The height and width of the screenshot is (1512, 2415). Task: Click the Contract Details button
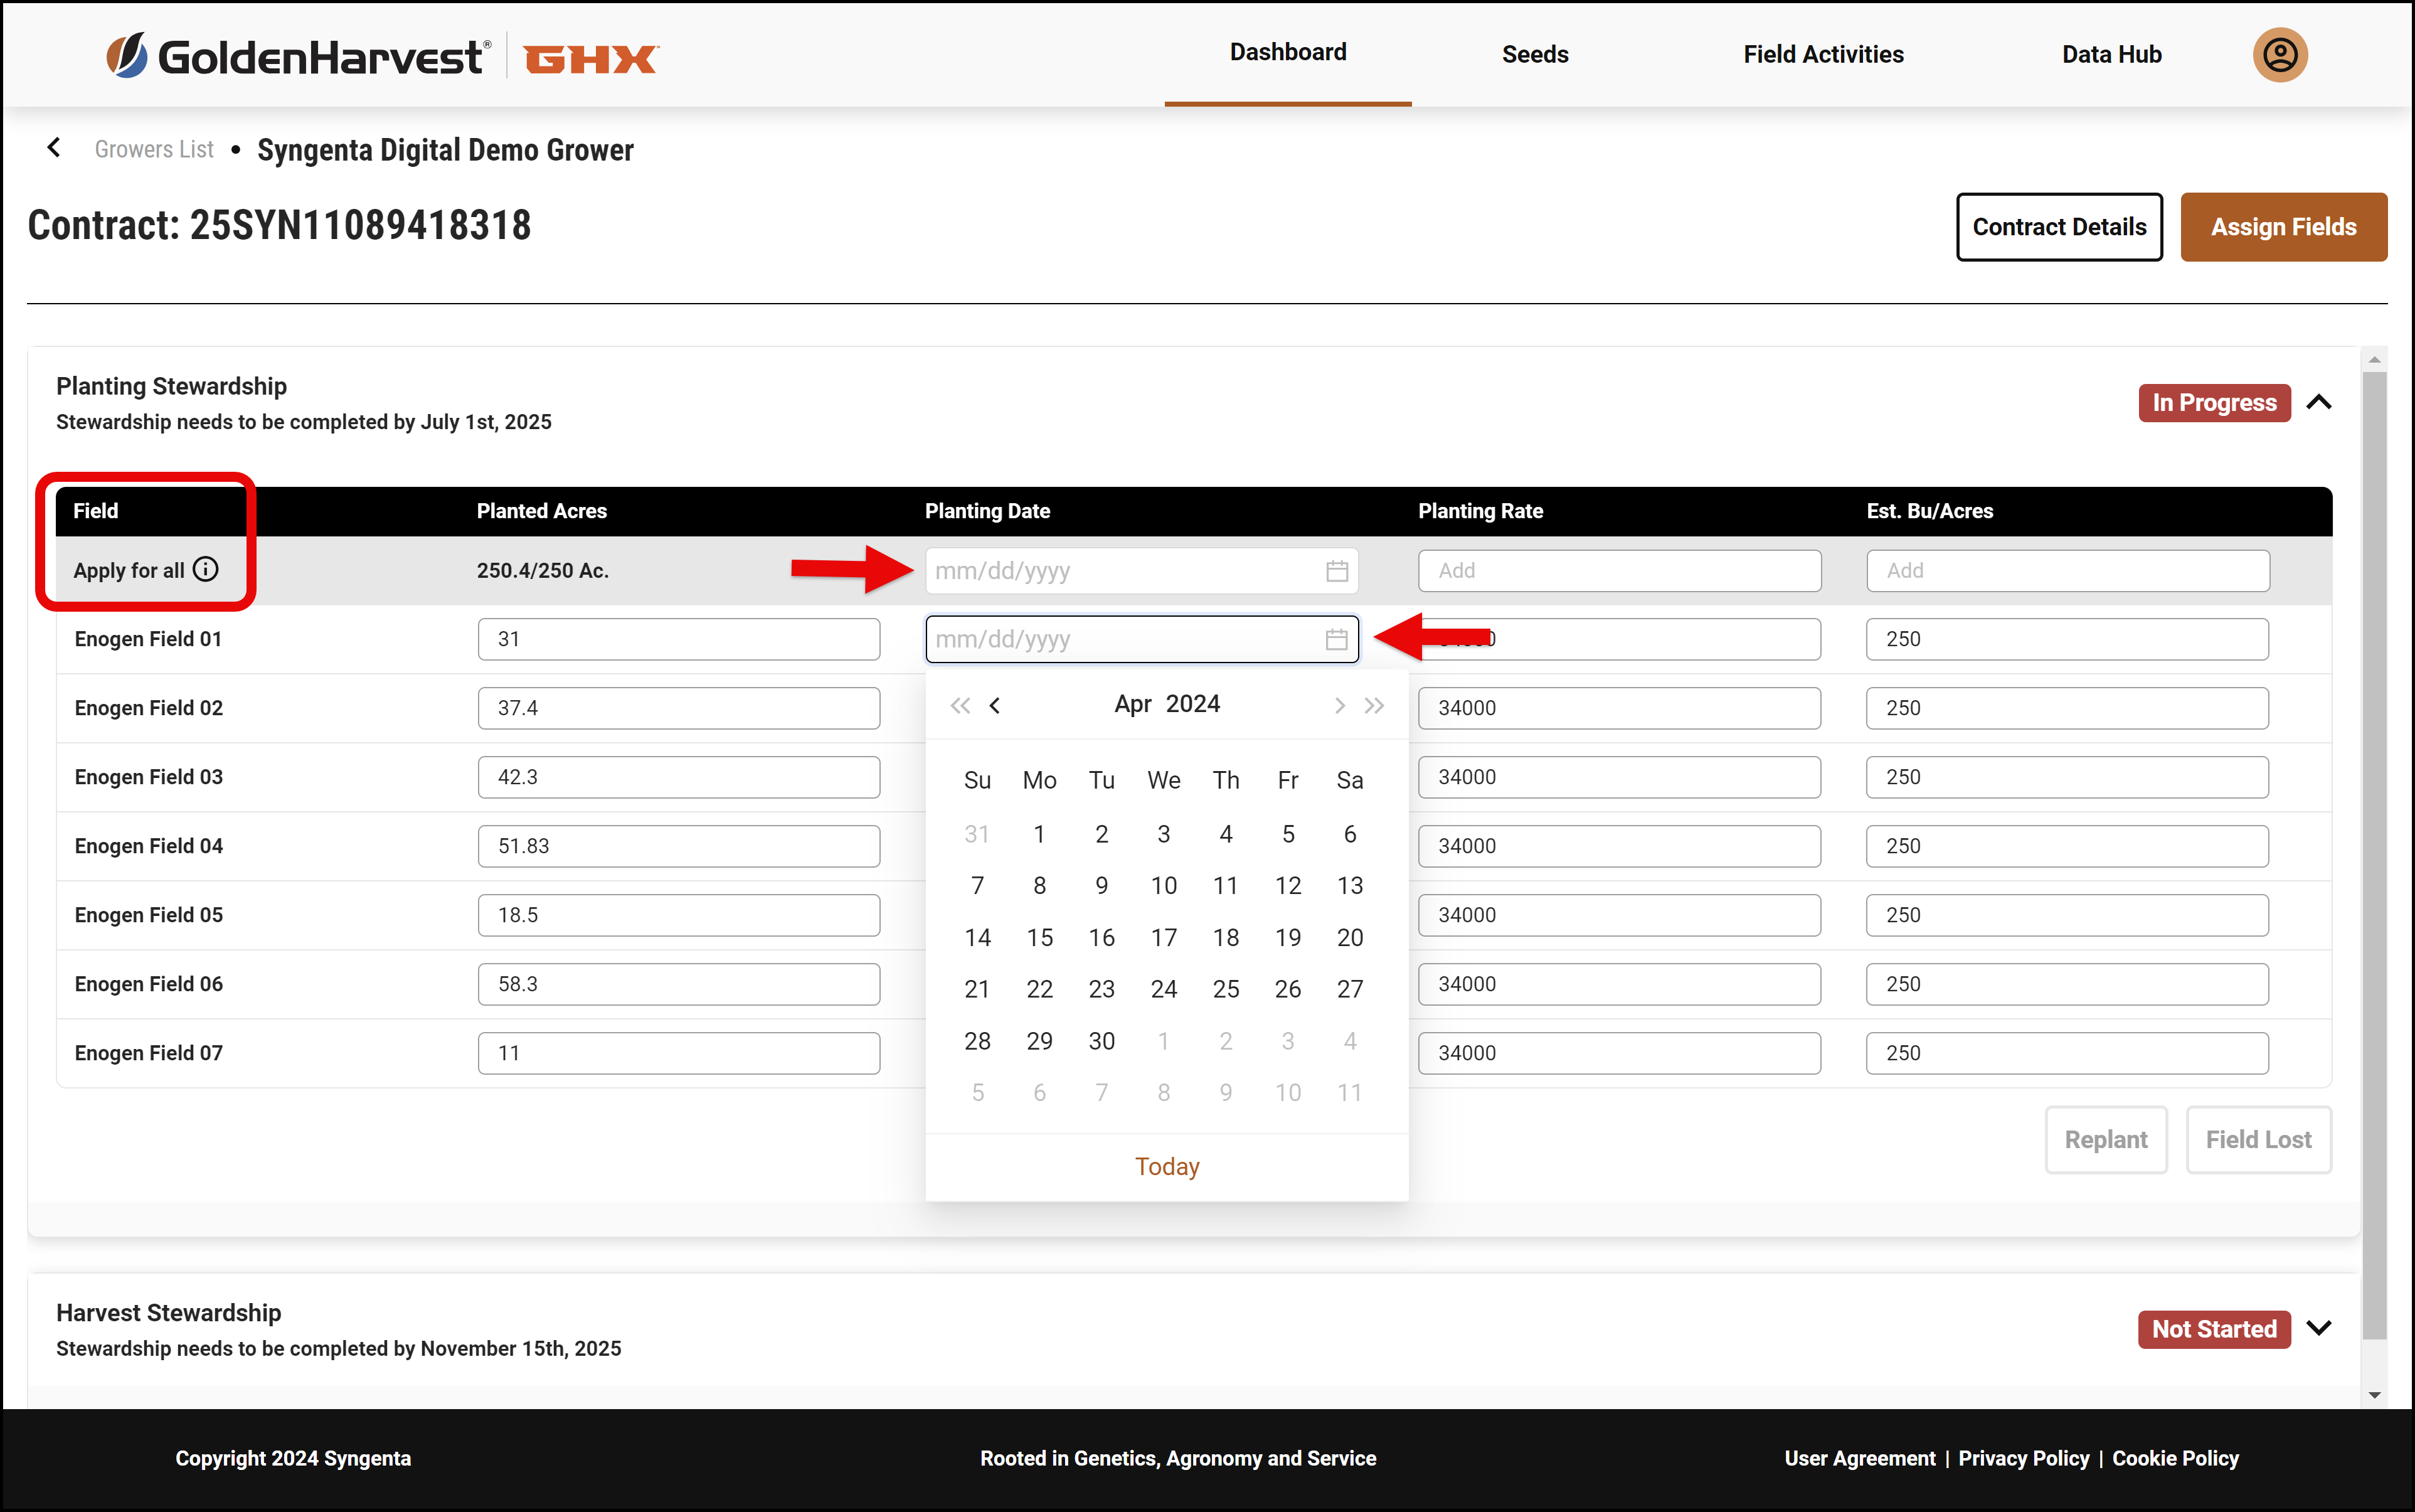point(2059,227)
